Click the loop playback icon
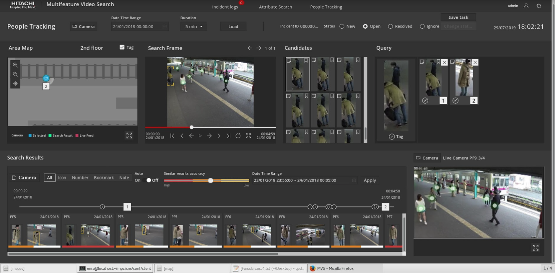The height and width of the screenshot is (273, 555). (238, 136)
